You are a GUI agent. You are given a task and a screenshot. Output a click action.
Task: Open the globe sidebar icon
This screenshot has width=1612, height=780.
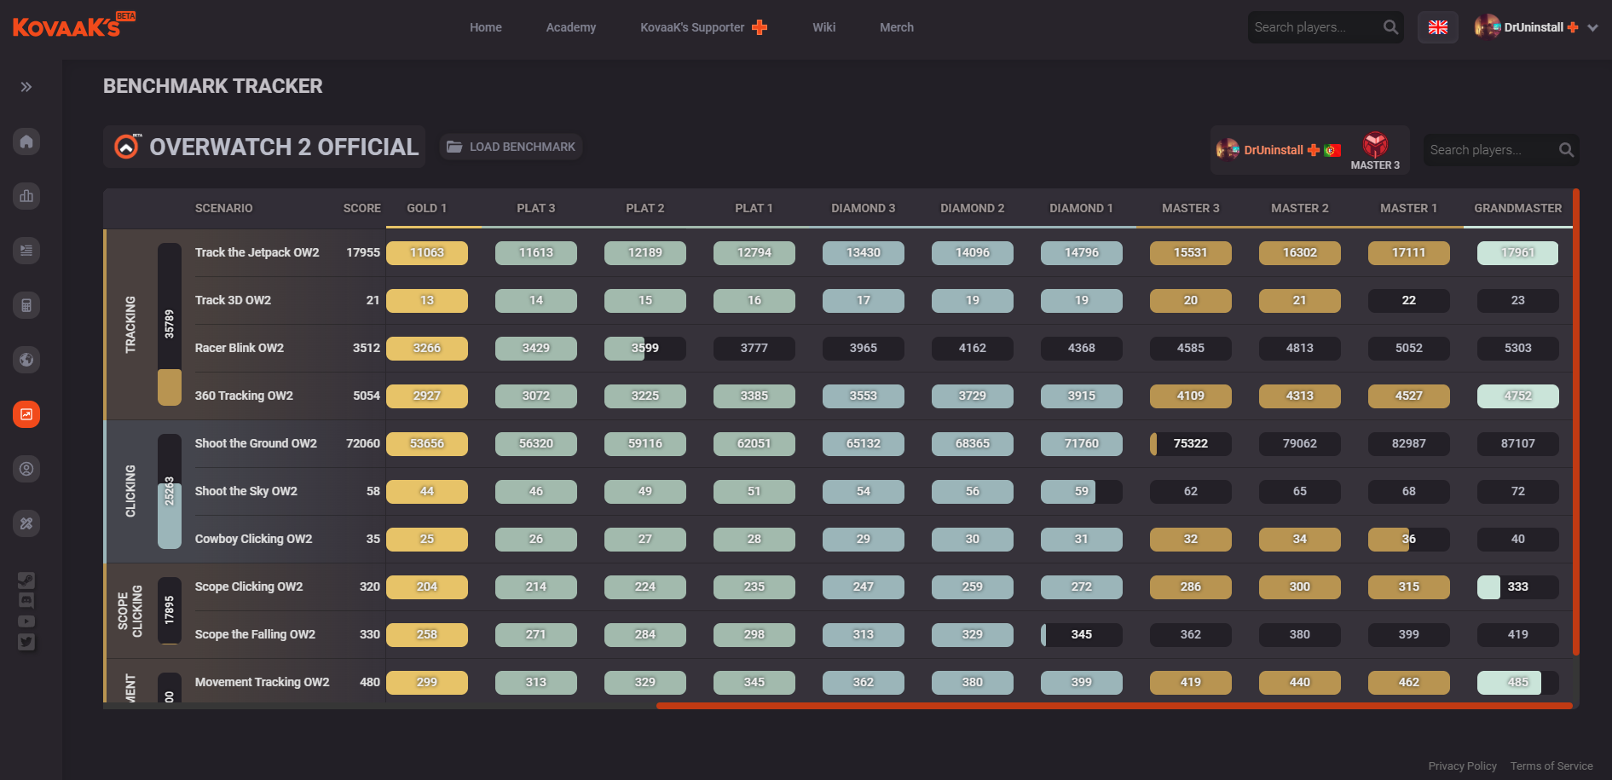[x=26, y=360]
